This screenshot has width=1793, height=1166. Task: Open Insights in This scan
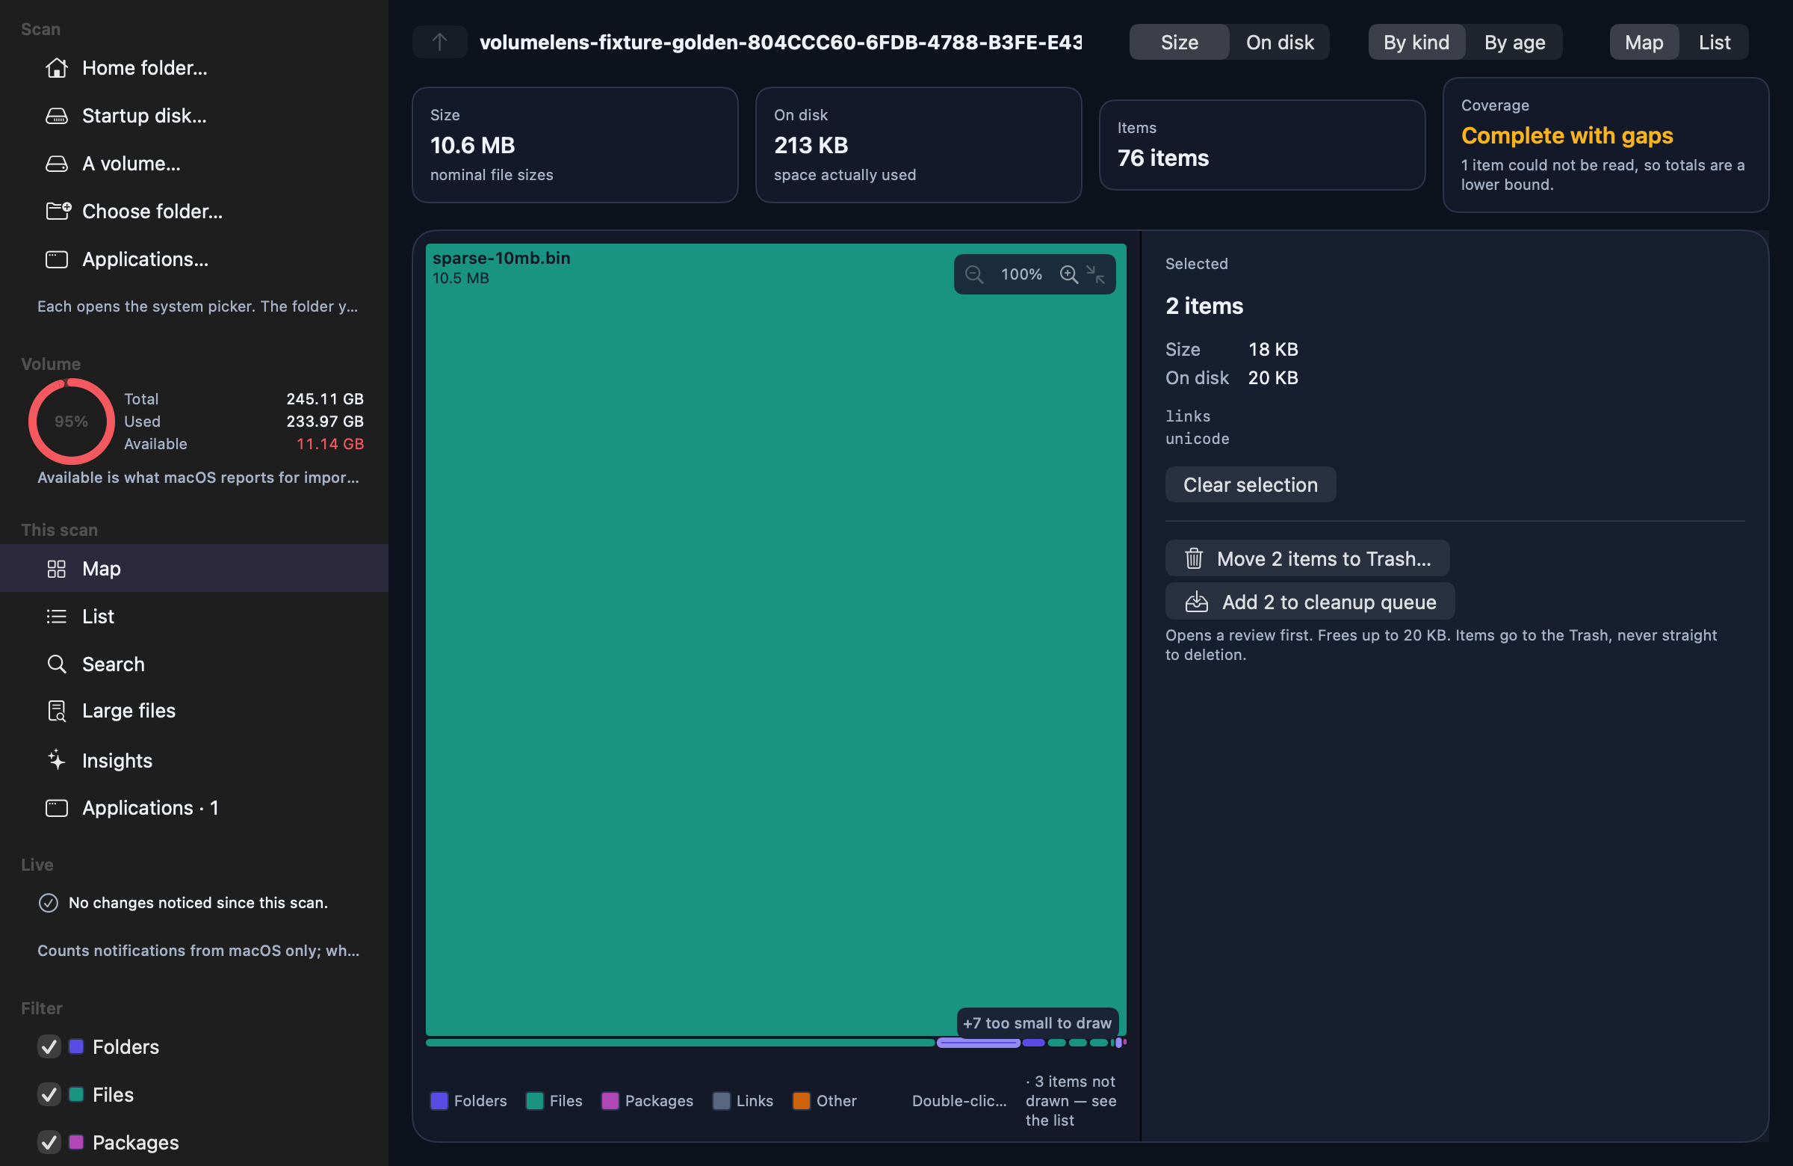coord(194,759)
